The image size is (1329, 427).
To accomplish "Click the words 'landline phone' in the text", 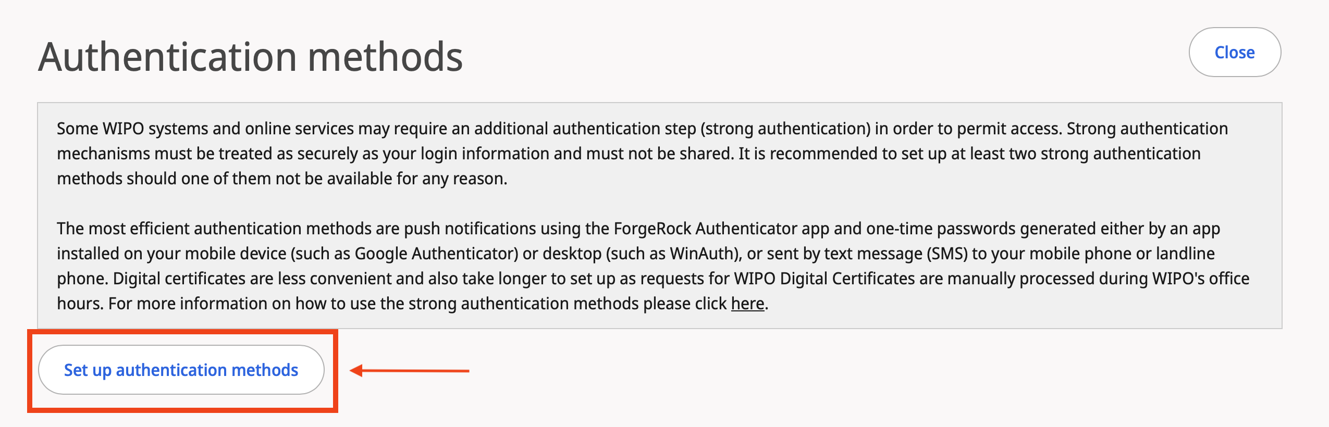I will click(x=1185, y=254).
